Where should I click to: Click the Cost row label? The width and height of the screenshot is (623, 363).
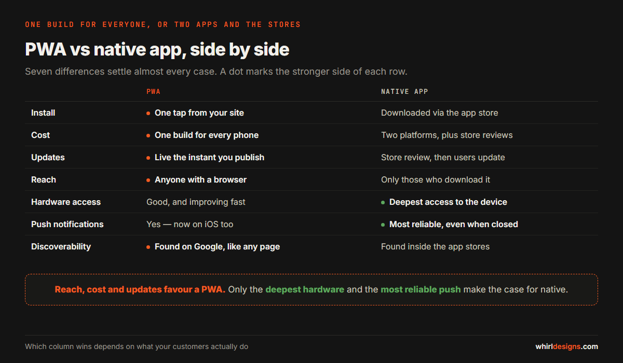(x=40, y=135)
